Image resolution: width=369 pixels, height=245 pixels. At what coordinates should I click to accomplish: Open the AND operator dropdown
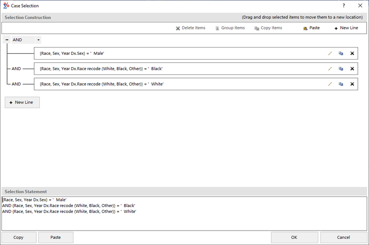38,40
